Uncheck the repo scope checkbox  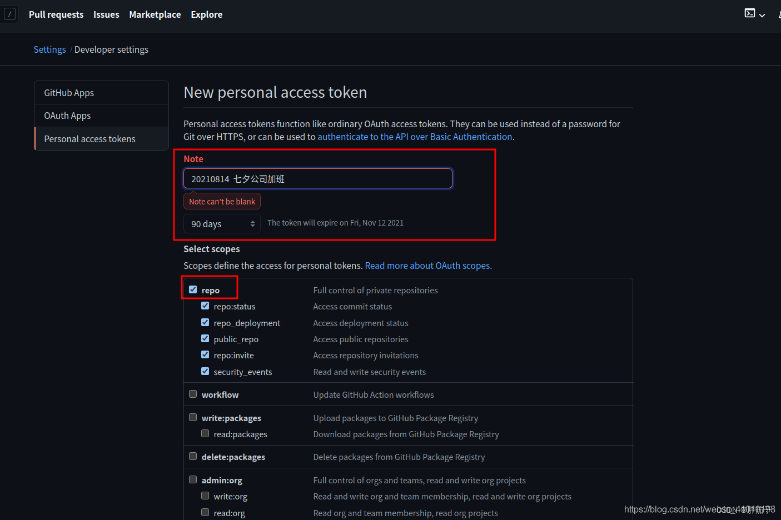click(x=193, y=289)
